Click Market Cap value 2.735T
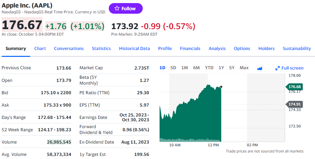This screenshot has height=159, width=315. click(x=142, y=68)
